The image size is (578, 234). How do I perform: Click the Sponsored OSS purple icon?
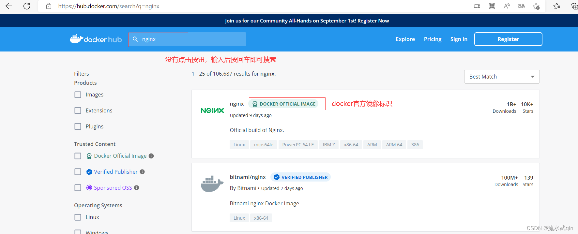(x=89, y=188)
